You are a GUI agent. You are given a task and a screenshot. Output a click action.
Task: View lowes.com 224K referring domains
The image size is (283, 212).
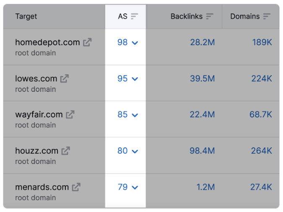click(262, 78)
